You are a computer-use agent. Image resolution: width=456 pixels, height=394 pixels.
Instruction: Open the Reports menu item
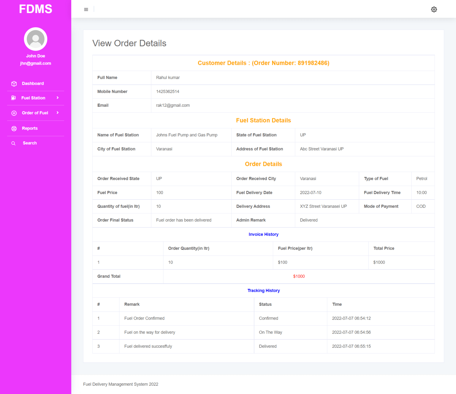(29, 128)
